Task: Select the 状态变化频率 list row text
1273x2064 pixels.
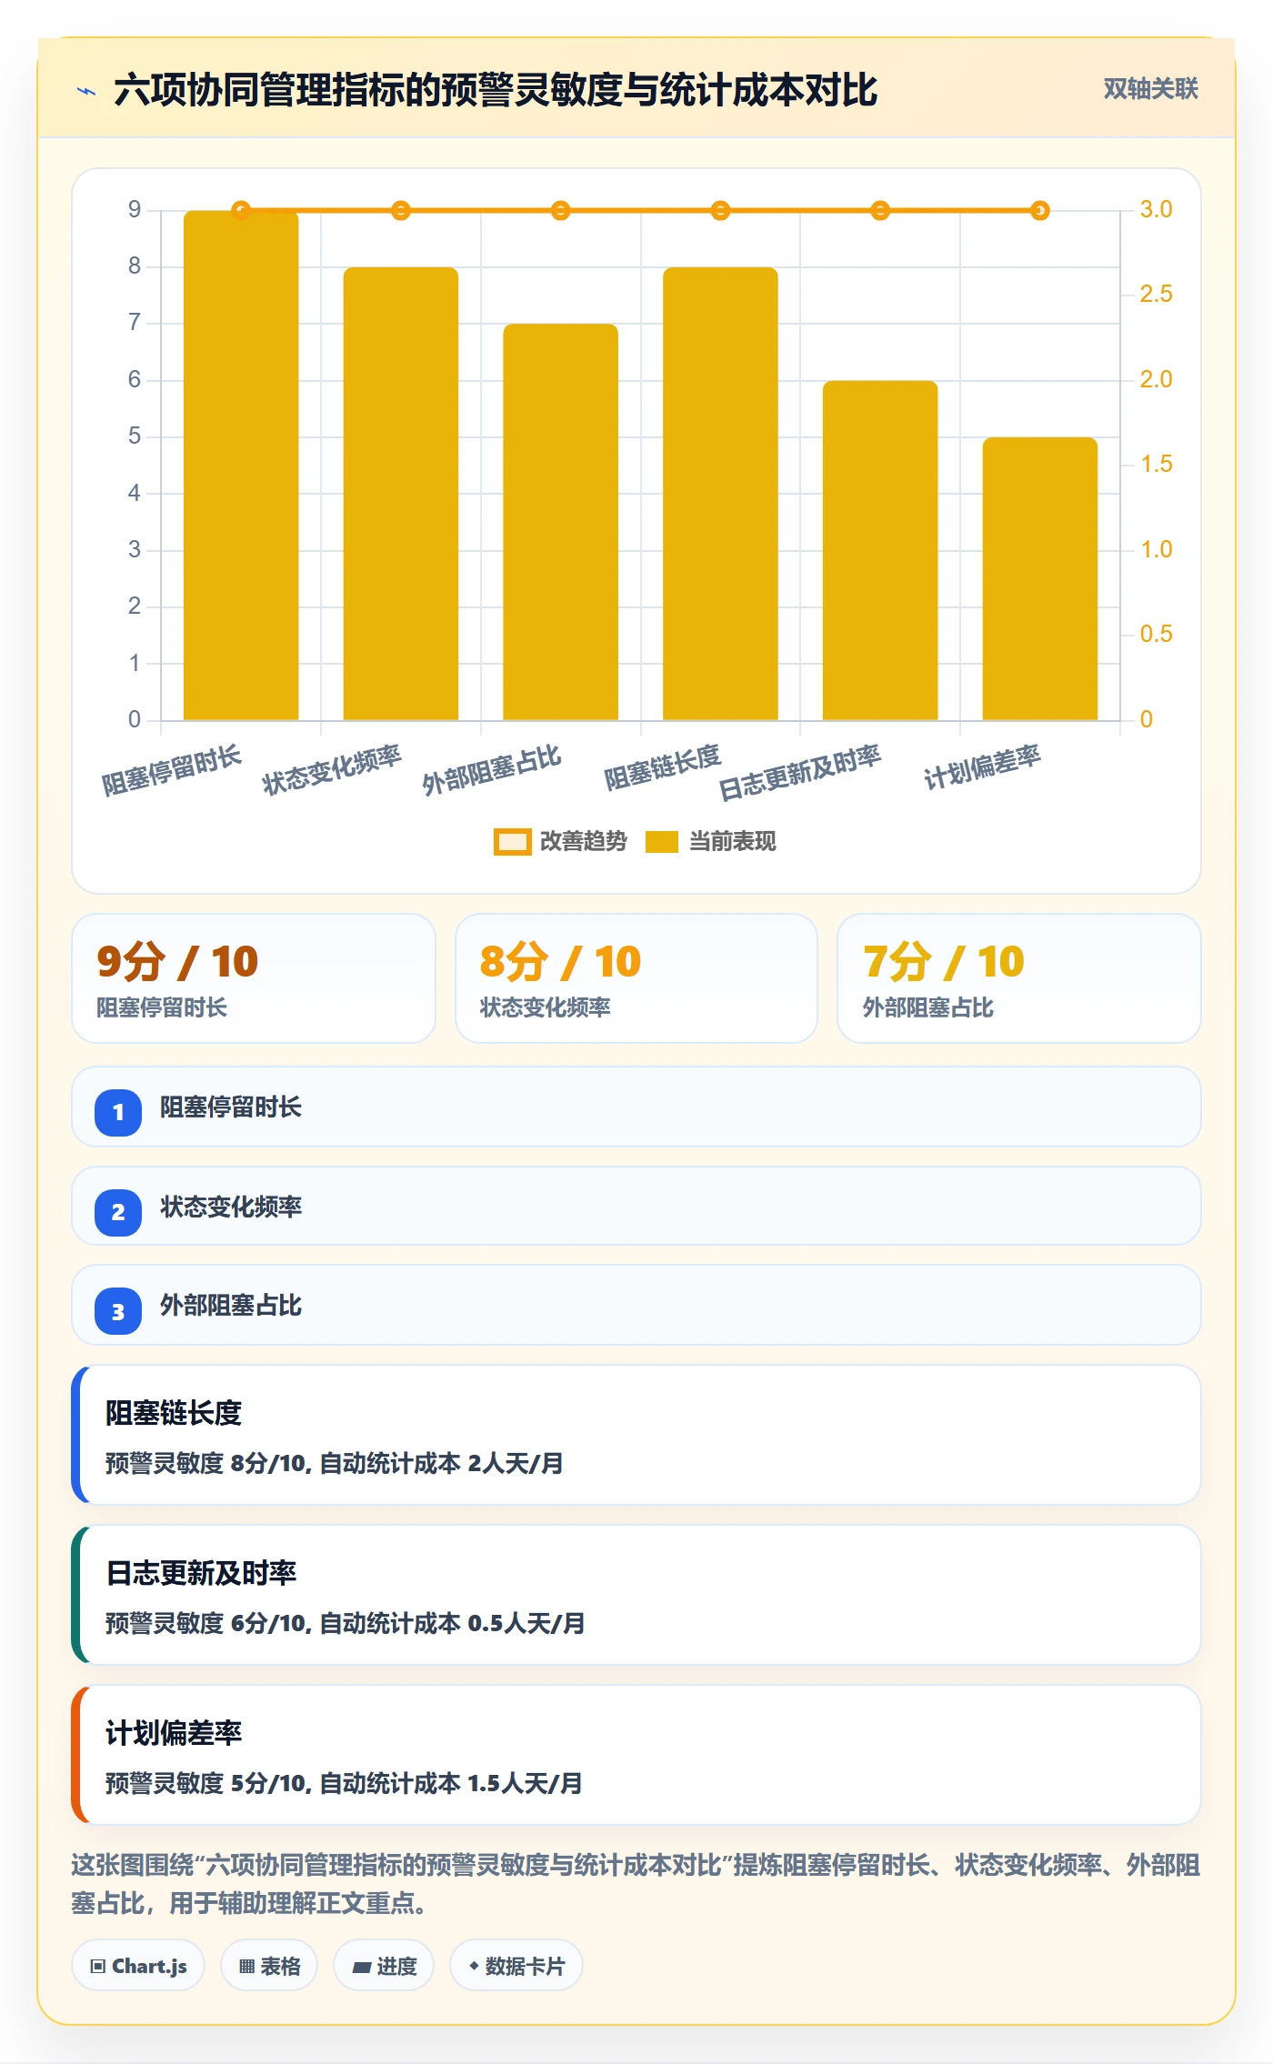Action: pyautogui.click(x=231, y=1207)
